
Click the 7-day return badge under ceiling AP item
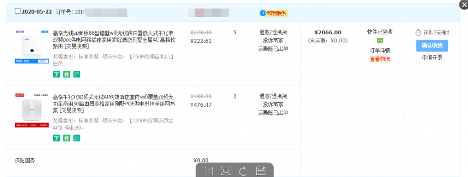coord(56,138)
